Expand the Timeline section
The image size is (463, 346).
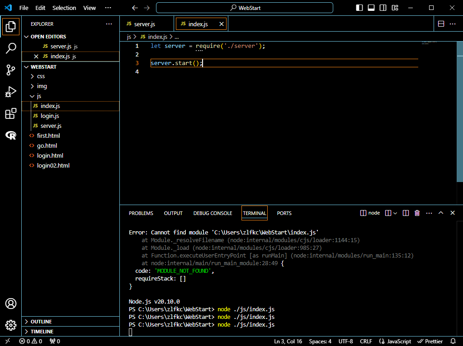[71, 332]
